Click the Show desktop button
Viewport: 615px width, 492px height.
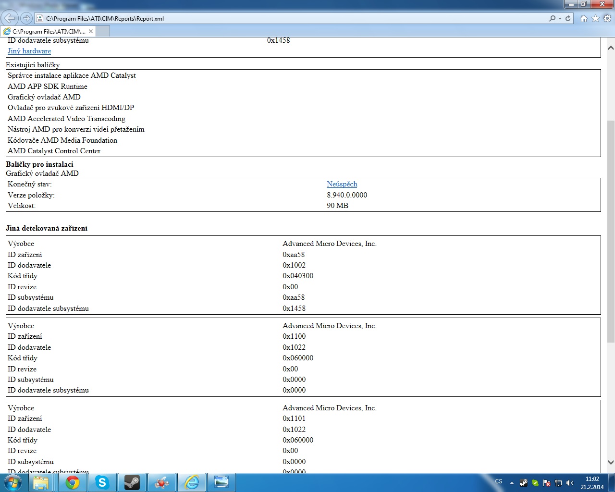click(x=611, y=482)
